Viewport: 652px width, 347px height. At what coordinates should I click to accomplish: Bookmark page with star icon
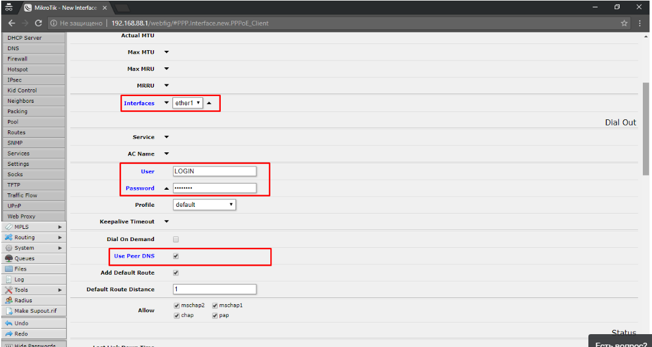624,23
